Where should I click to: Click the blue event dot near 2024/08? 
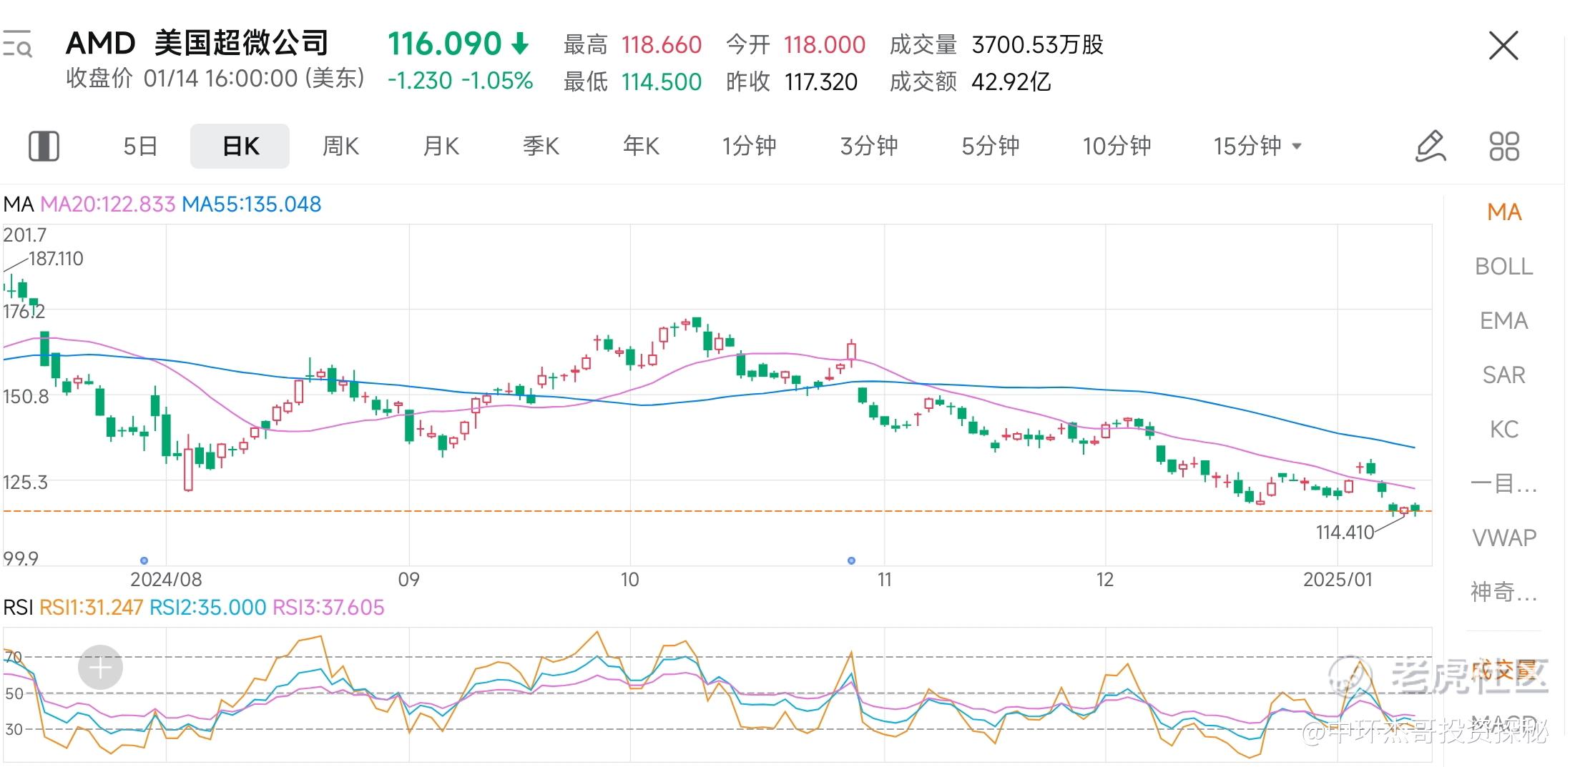[144, 560]
